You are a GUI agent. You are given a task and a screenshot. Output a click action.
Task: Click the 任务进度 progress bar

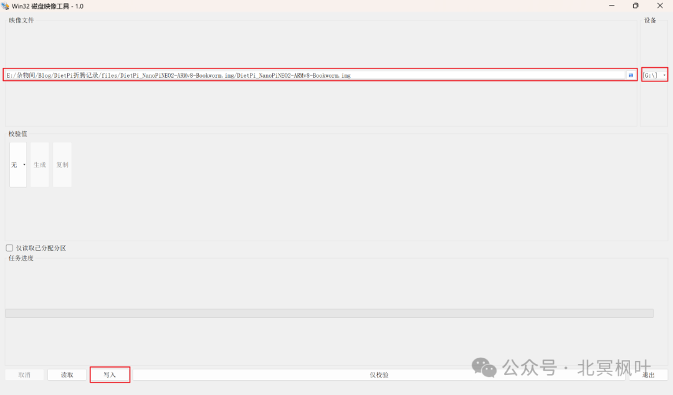(x=329, y=314)
